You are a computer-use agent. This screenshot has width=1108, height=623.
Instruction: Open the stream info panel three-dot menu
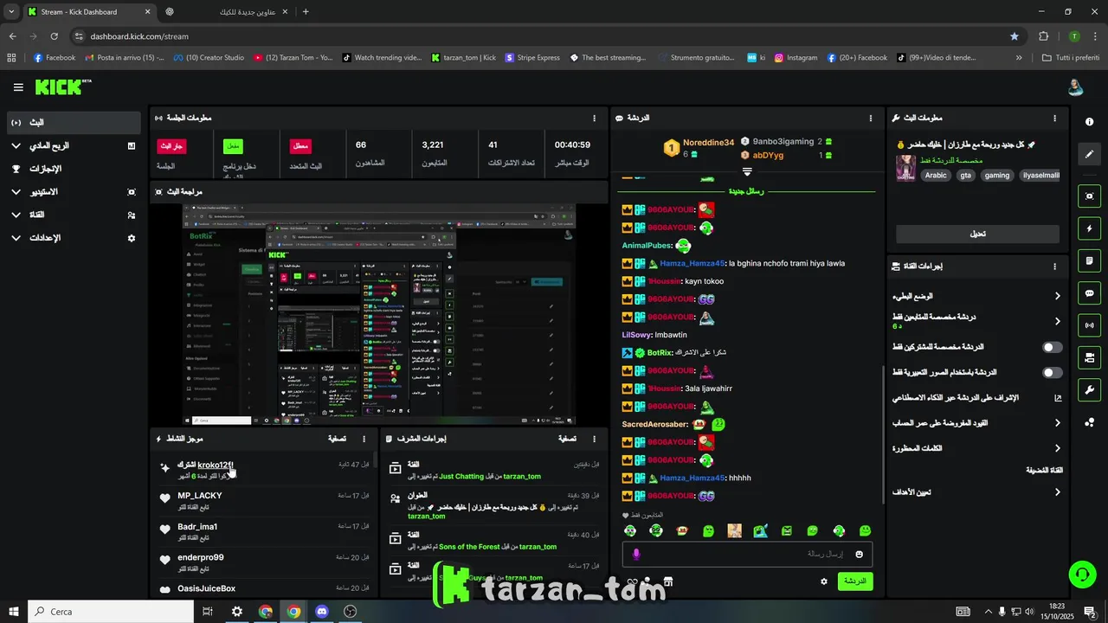[1054, 118]
